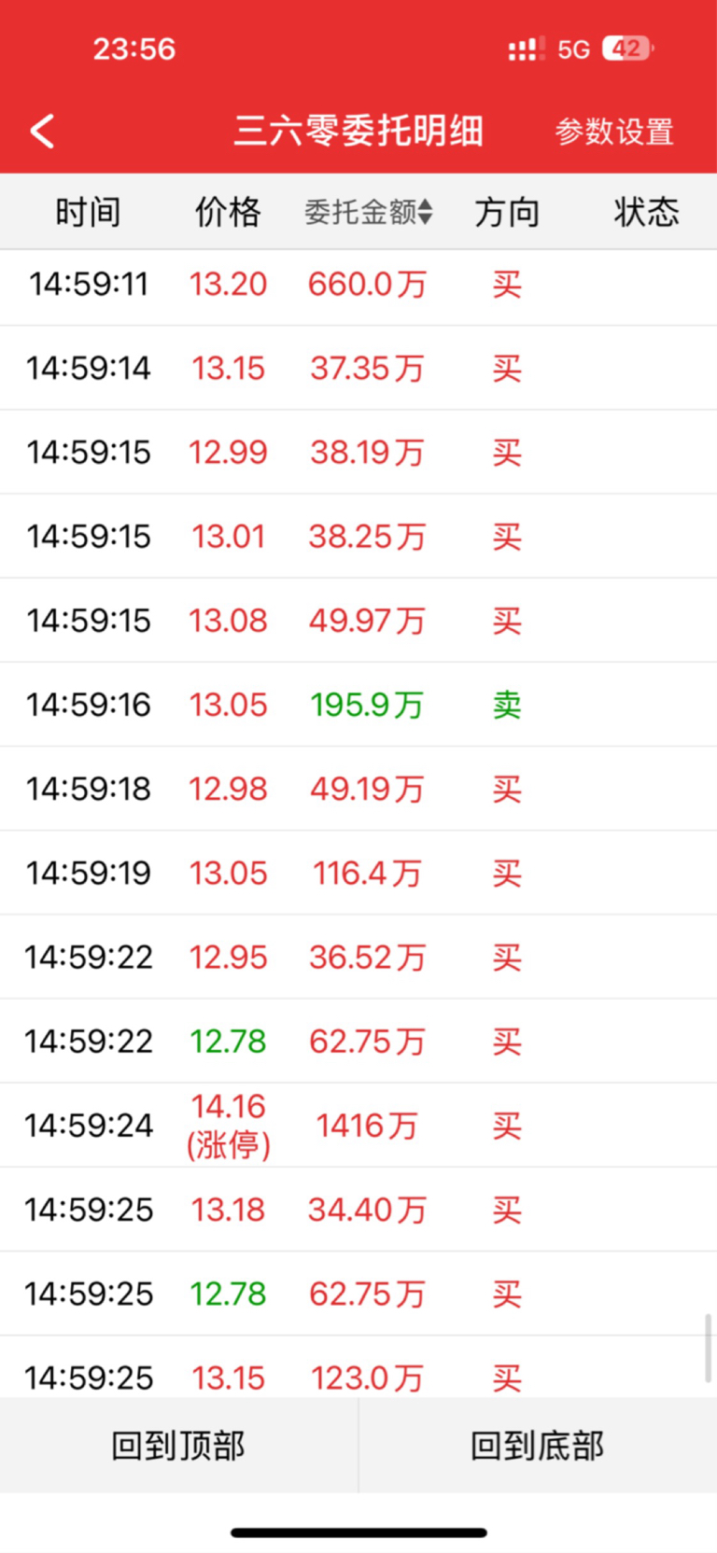Tap the battery indicator icon
The width and height of the screenshot is (717, 1553).
[x=627, y=49]
